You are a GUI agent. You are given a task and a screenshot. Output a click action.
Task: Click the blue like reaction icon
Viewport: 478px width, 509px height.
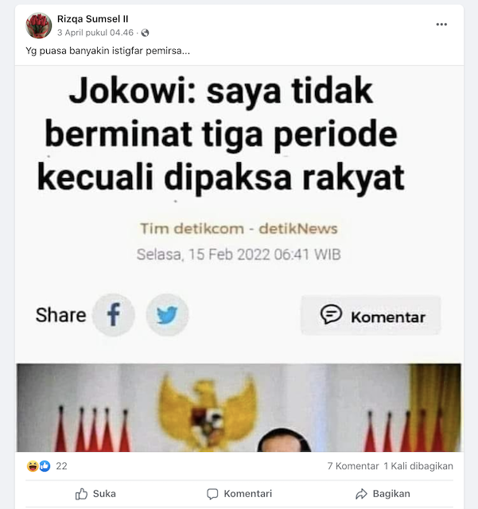[x=45, y=466]
